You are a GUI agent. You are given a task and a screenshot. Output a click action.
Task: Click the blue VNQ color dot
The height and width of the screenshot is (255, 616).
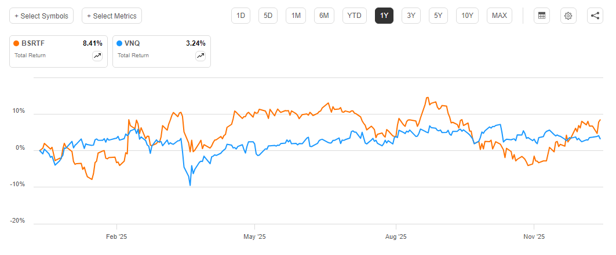tap(120, 43)
